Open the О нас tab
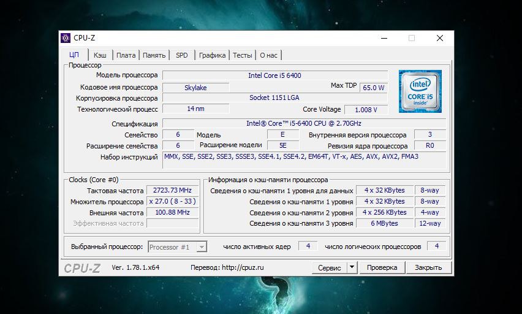This screenshot has height=314, width=522. click(x=268, y=55)
